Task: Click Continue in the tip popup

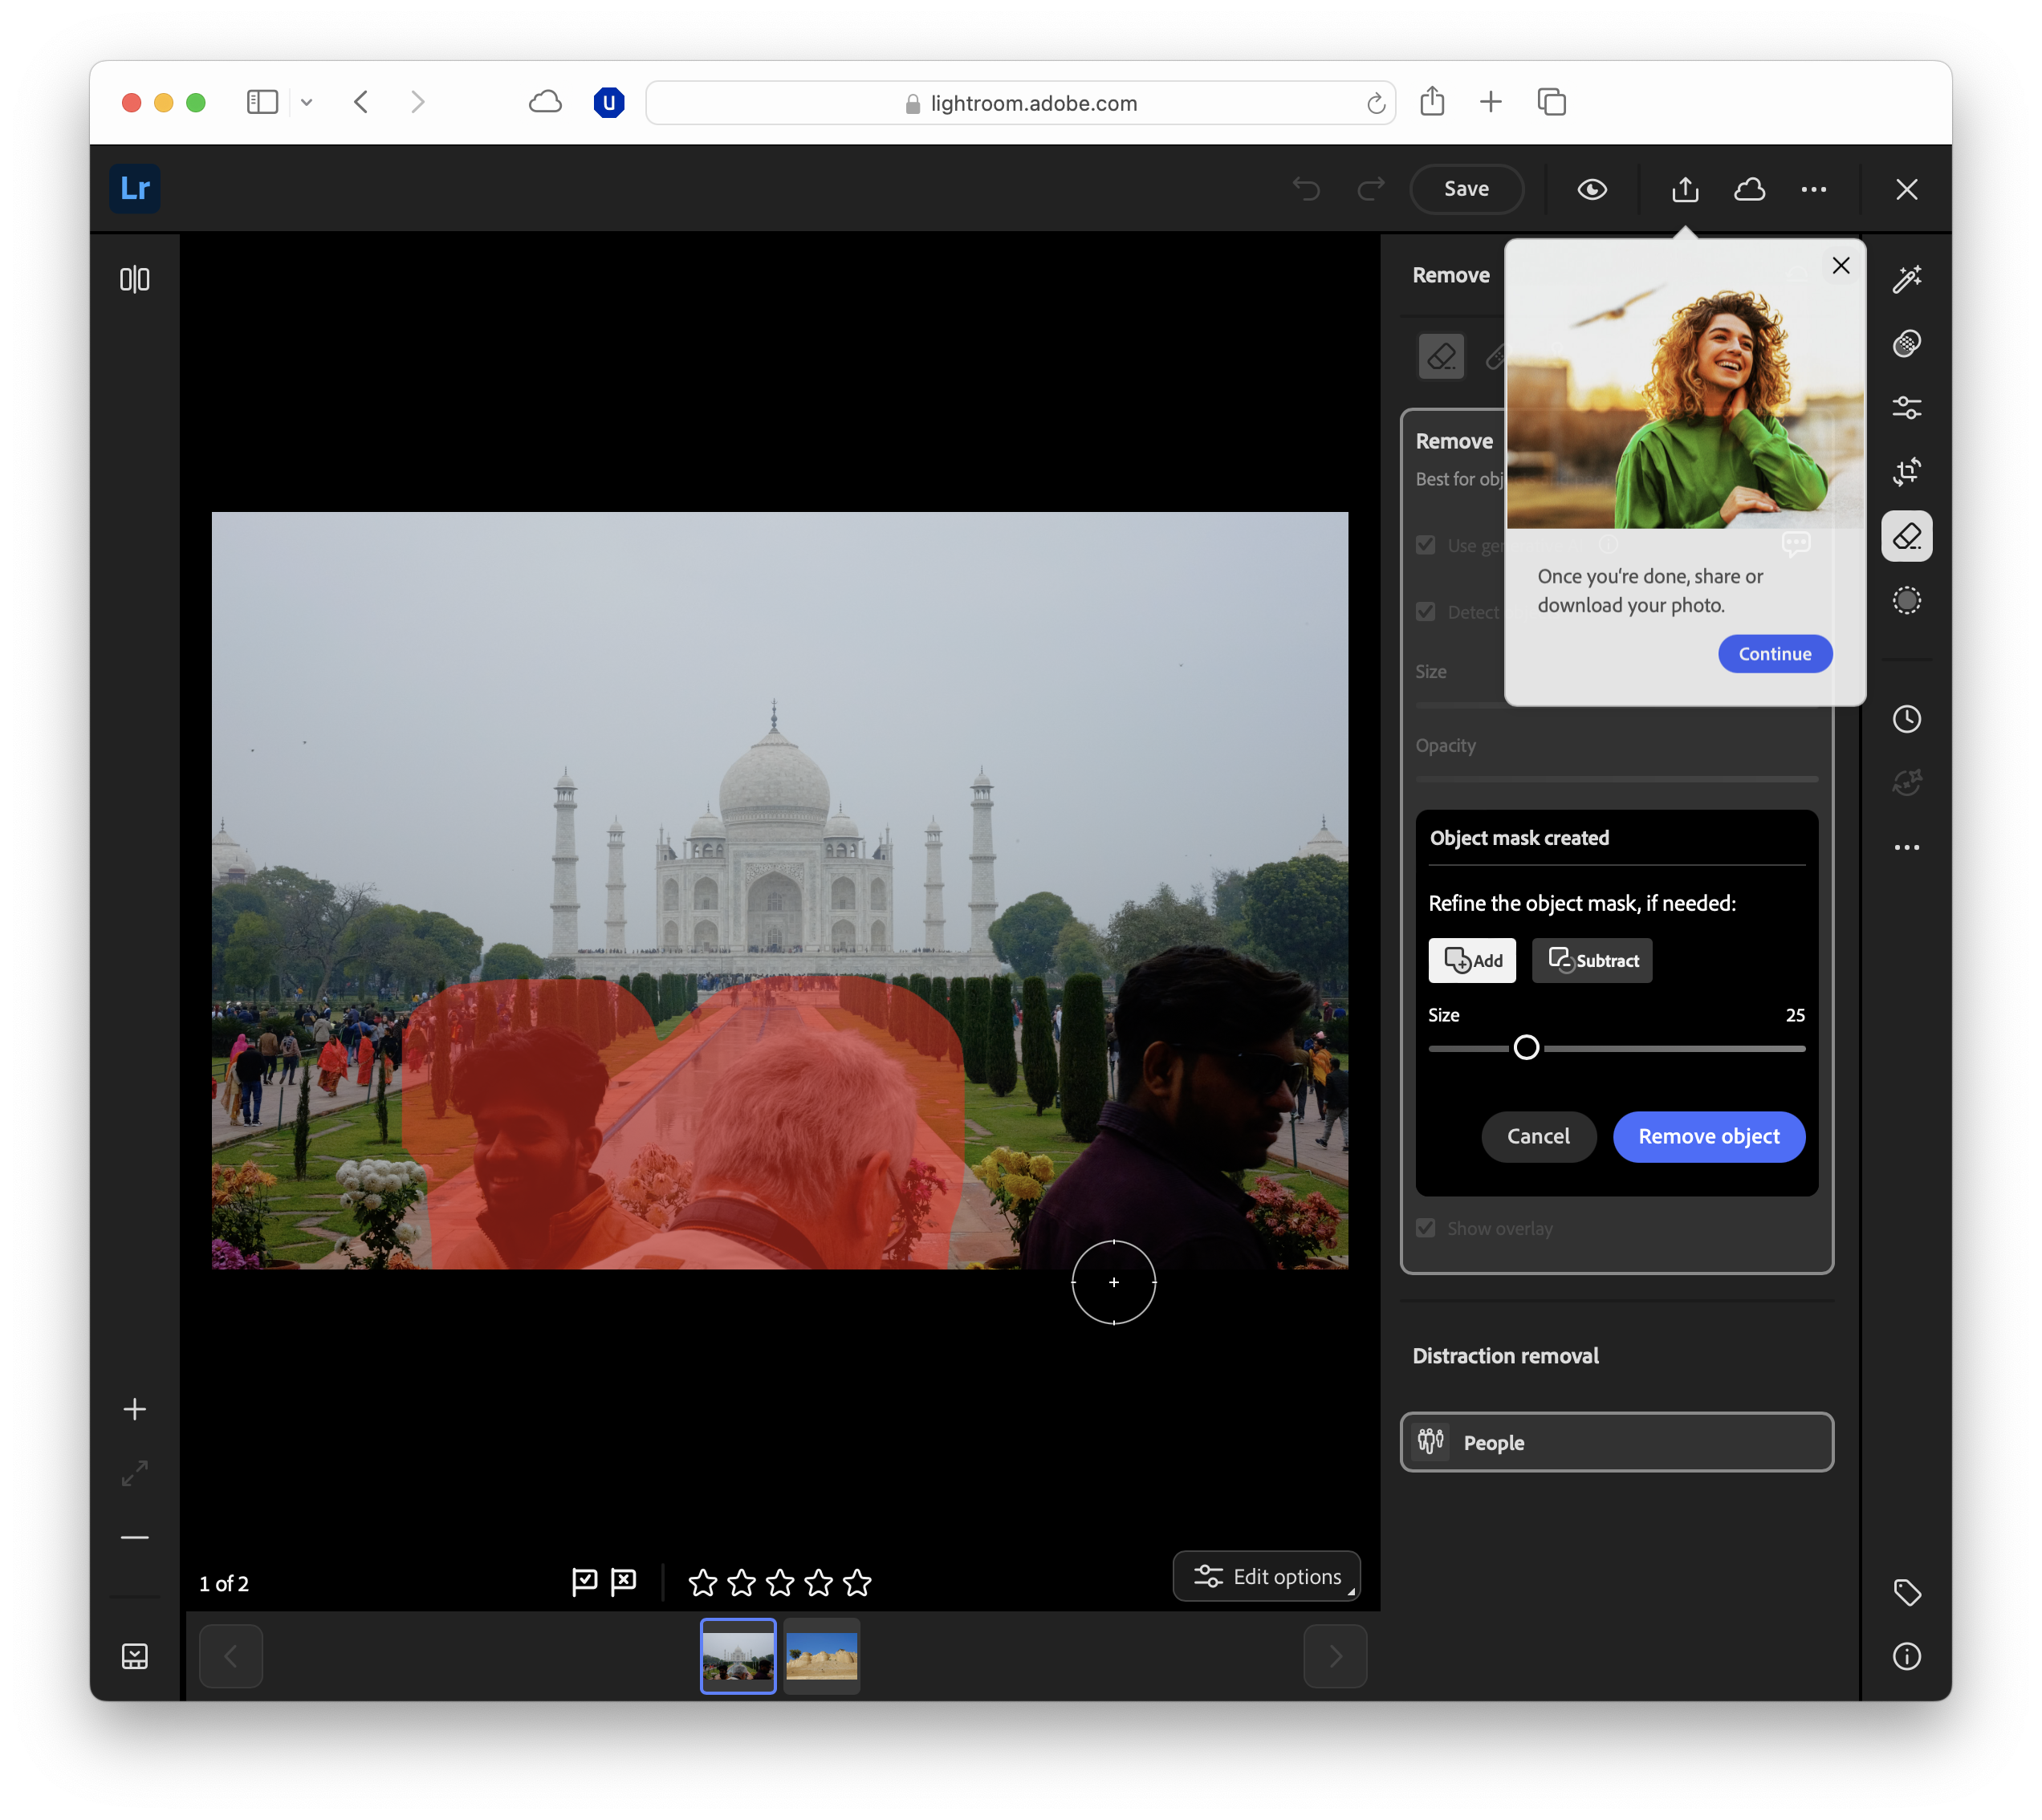Action: 1775,653
